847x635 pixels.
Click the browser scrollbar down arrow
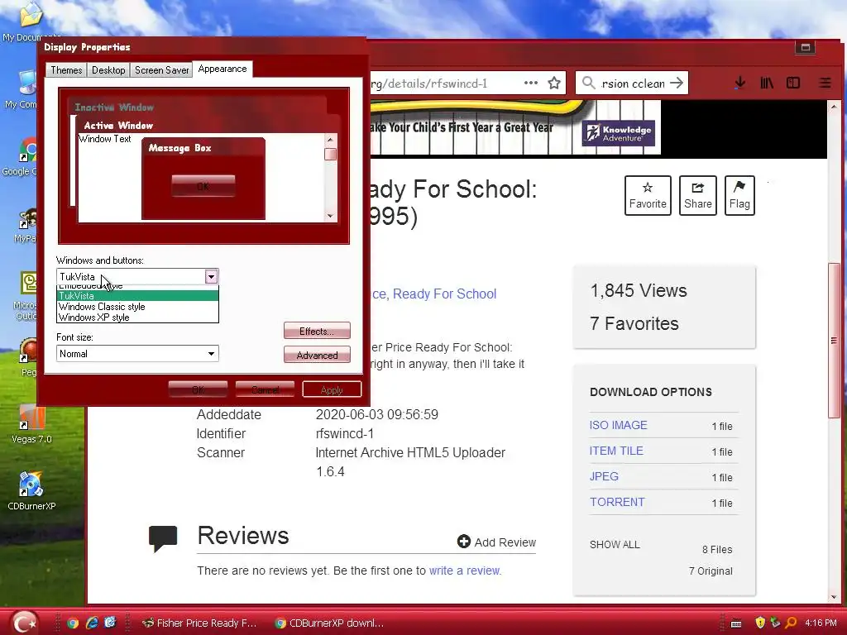[x=834, y=597]
